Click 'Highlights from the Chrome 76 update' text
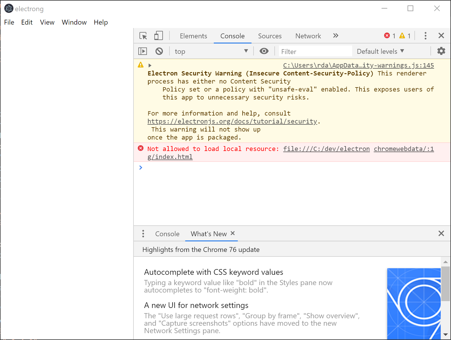Image resolution: width=451 pixels, height=340 pixels. 201,250
